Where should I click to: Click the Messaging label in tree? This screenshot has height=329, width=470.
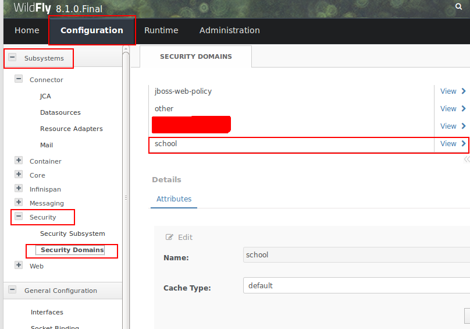[x=47, y=203]
